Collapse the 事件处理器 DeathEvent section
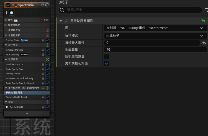Viewport: 208px width, 136px height. coord(6,88)
